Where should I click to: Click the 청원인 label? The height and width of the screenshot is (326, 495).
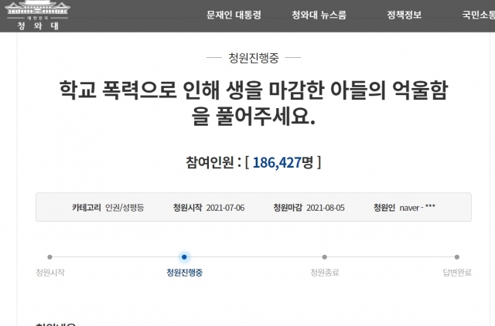[384, 208]
